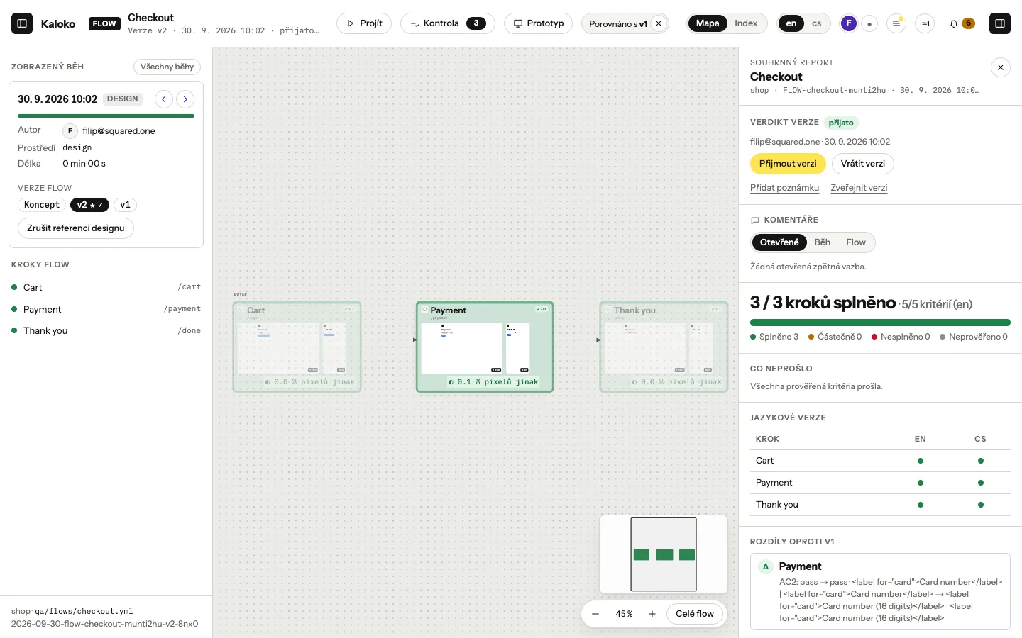
Task: Click the Payment node on the canvas
Action: coord(485,347)
